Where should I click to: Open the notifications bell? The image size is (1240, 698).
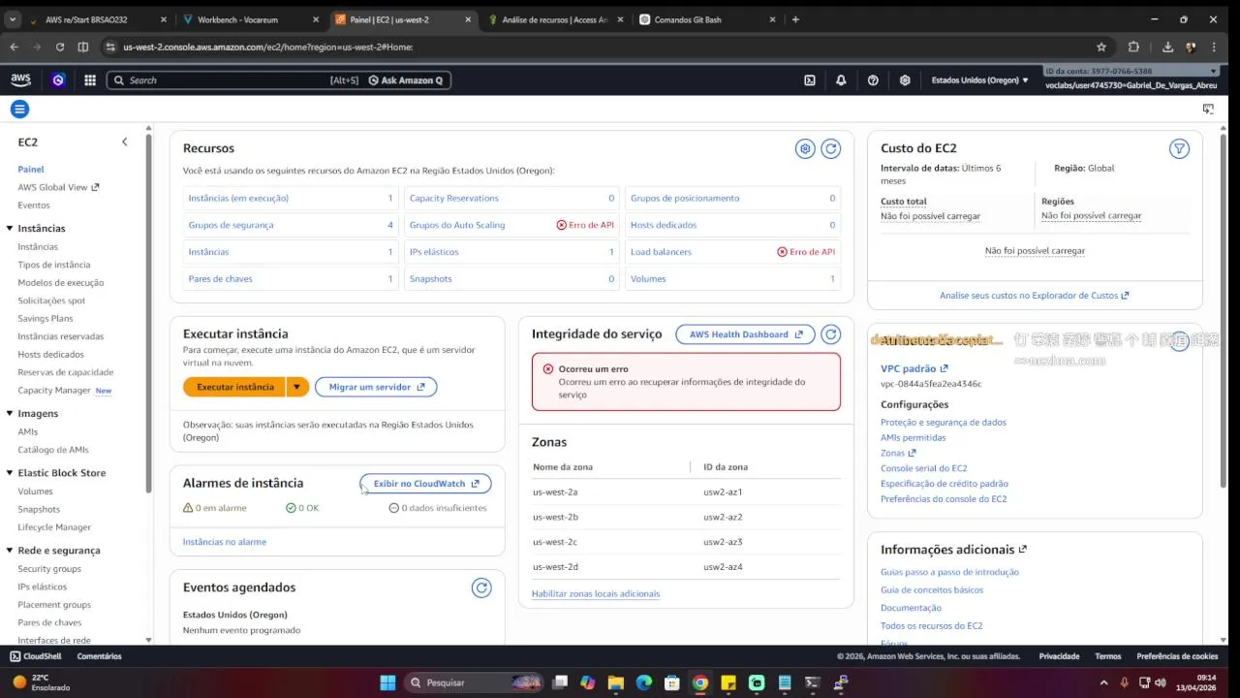(841, 80)
